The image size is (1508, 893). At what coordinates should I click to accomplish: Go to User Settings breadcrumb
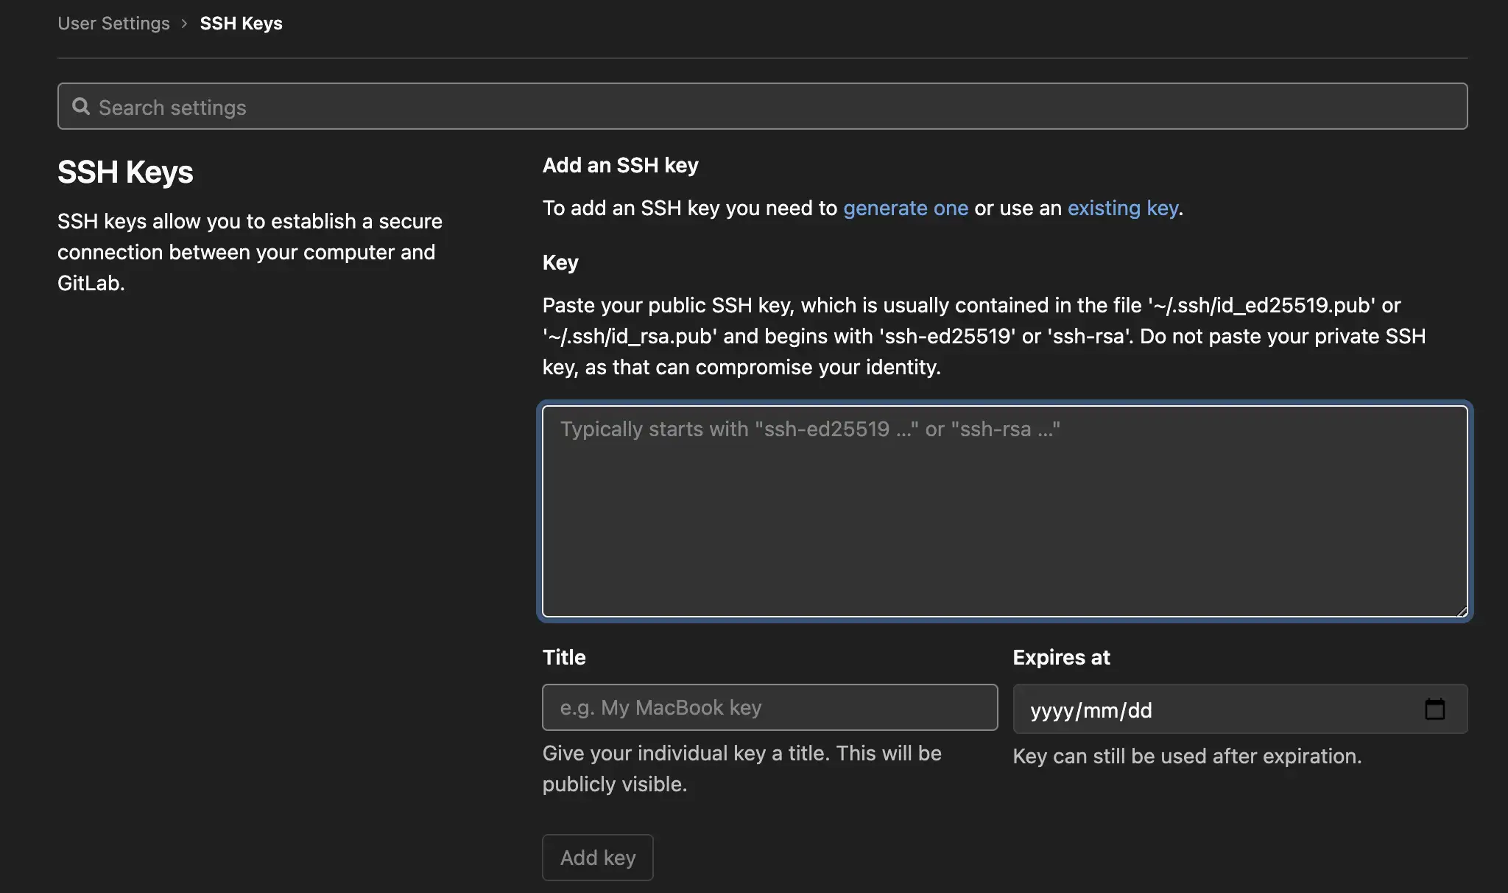pos(113,24)
